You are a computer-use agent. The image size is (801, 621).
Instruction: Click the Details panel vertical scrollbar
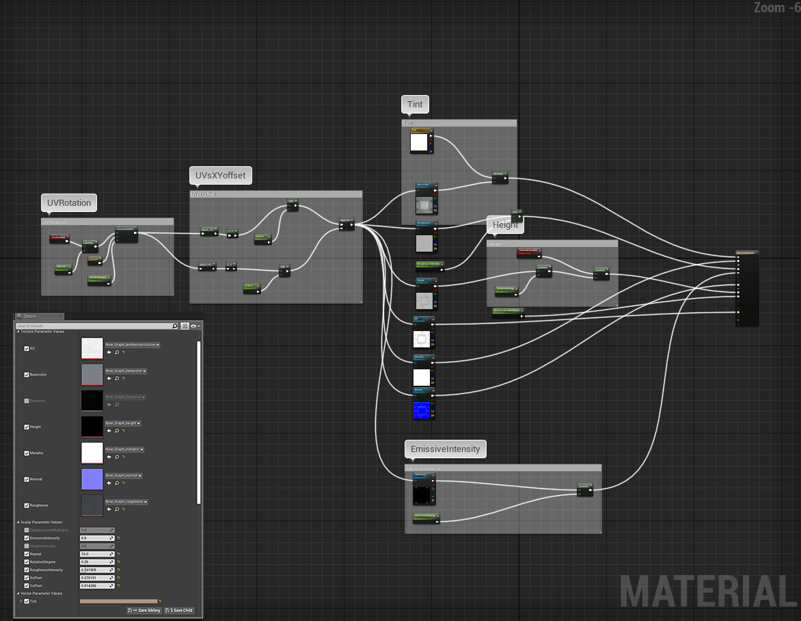pyautogui.click(x=198, y=422)
